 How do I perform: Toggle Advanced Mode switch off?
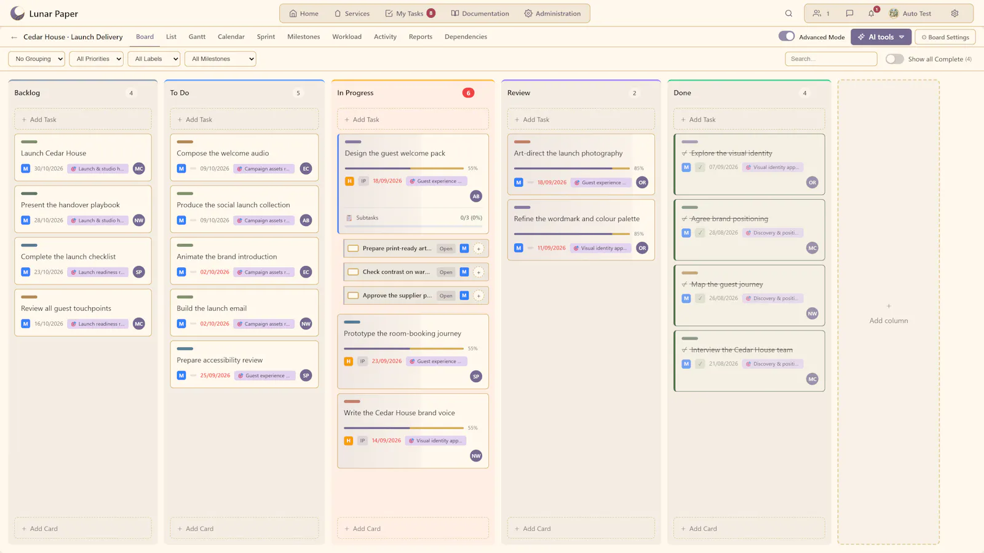pyautogui.click(x=787, y=36)
